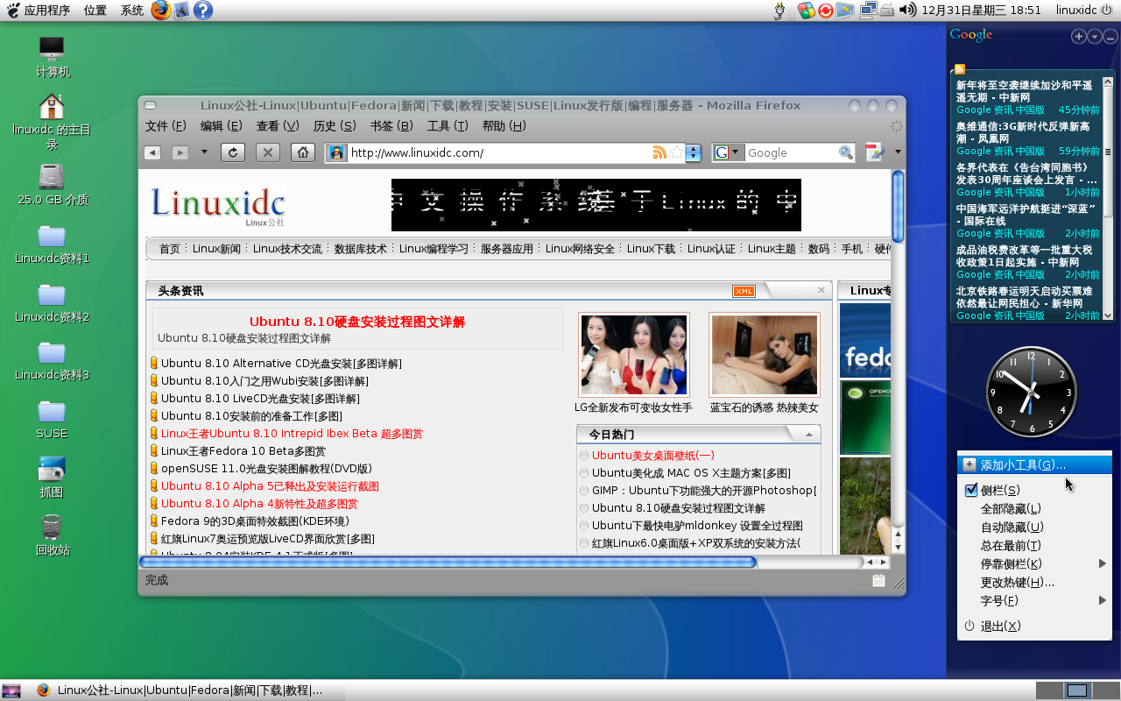Click the bookmark star in the location bar
The height and width of the screenshot is (701, 1121).
(674, 152)
